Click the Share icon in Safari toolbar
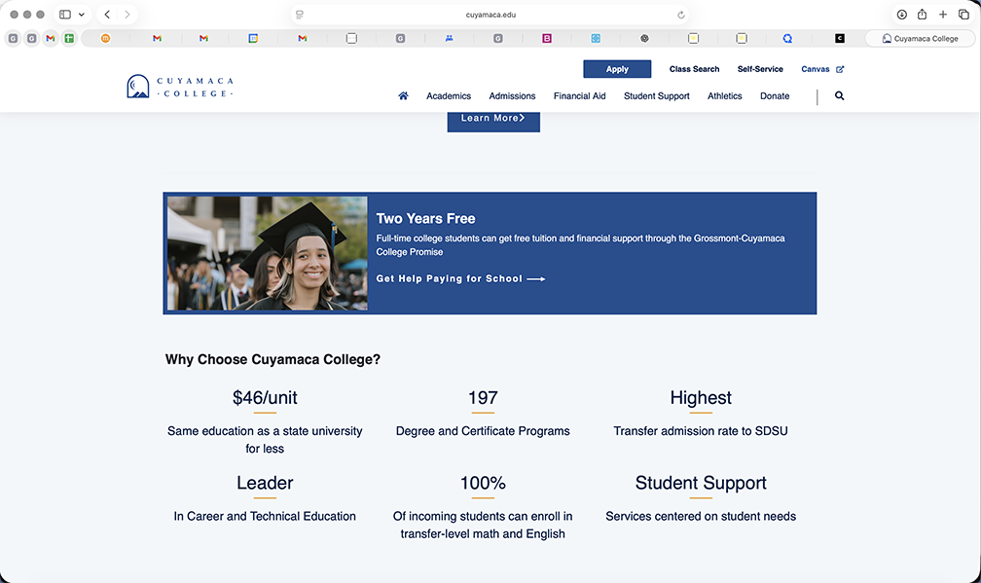Viewport: 981px width, 583px height. point(923,15)
